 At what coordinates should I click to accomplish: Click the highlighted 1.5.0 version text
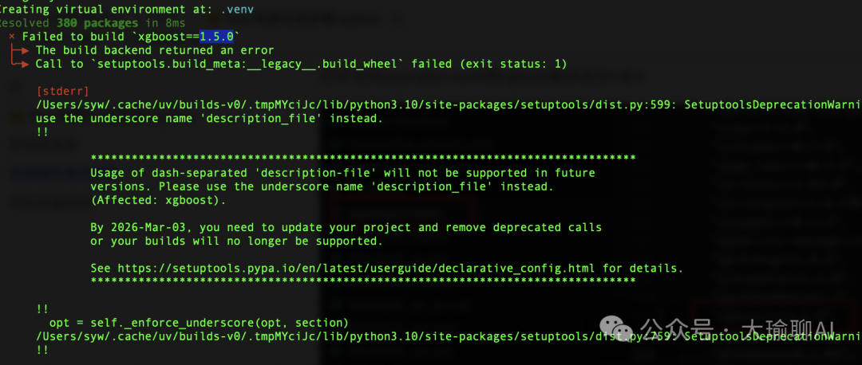tap(216, 37)
